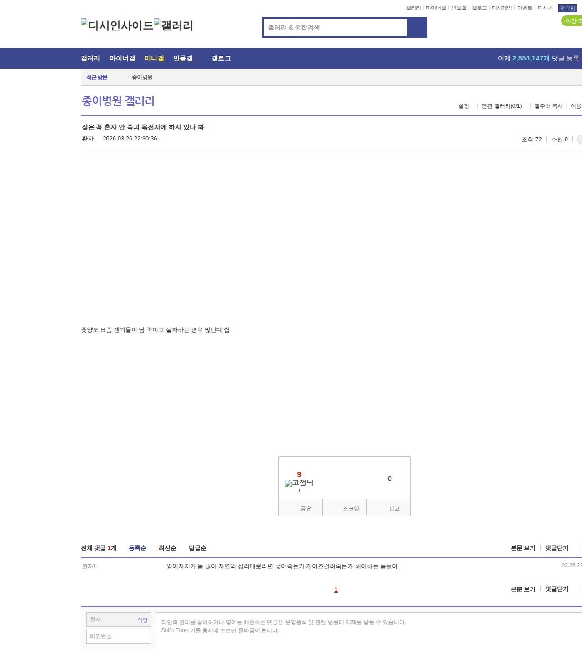This screenshot has width=582, height=649.
Task: Go to 갤로그 in the blue navigation bar
Action: click(x=221, y=58)
